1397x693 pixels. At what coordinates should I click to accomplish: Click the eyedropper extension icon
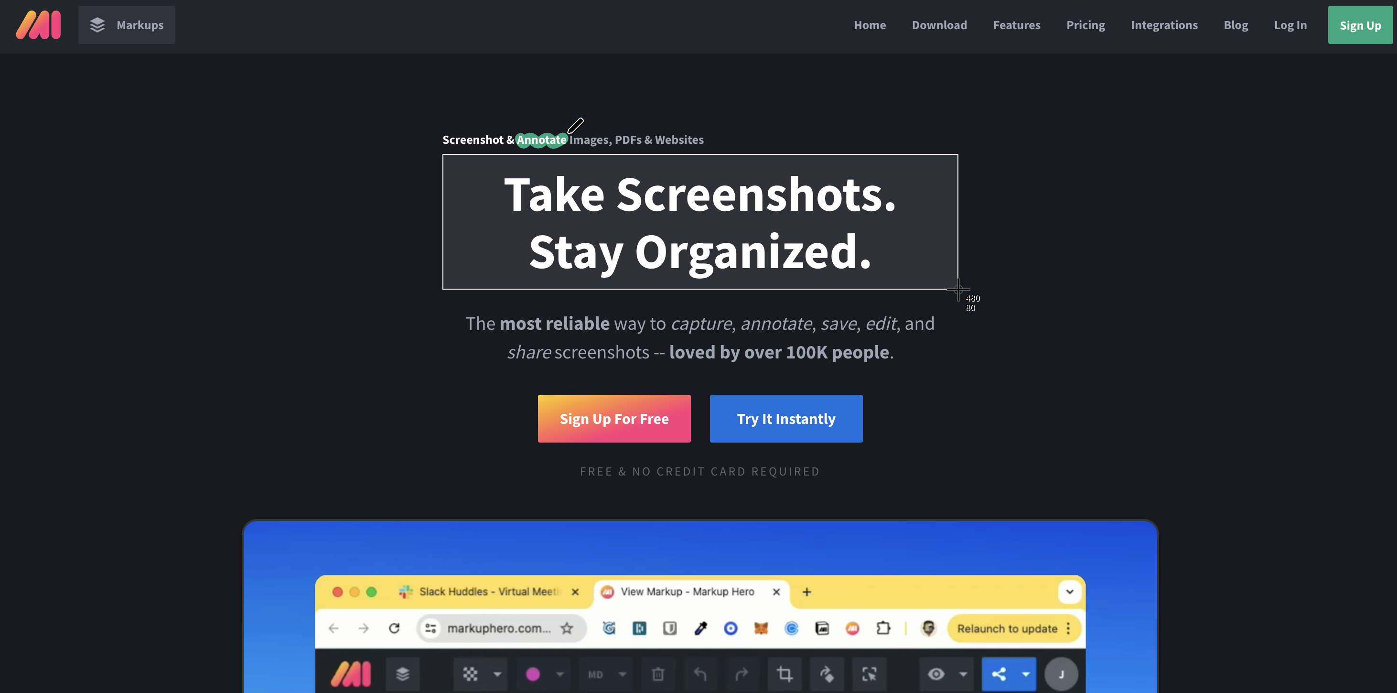point(701,628)
